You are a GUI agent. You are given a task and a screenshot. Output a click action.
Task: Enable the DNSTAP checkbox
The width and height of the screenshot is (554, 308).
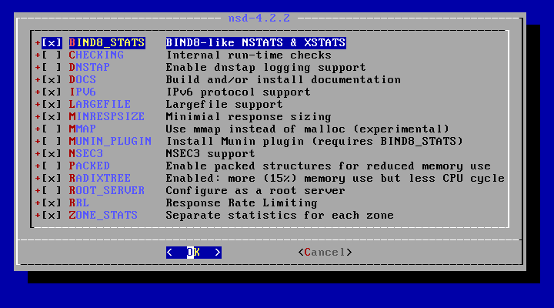[x=52, y=67]
